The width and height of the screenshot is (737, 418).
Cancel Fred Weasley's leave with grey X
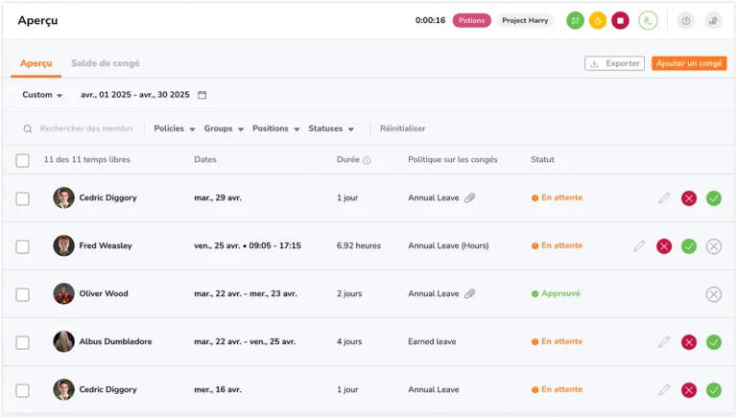coord(714,246)
